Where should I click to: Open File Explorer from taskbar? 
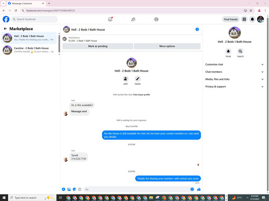point(151,198)
